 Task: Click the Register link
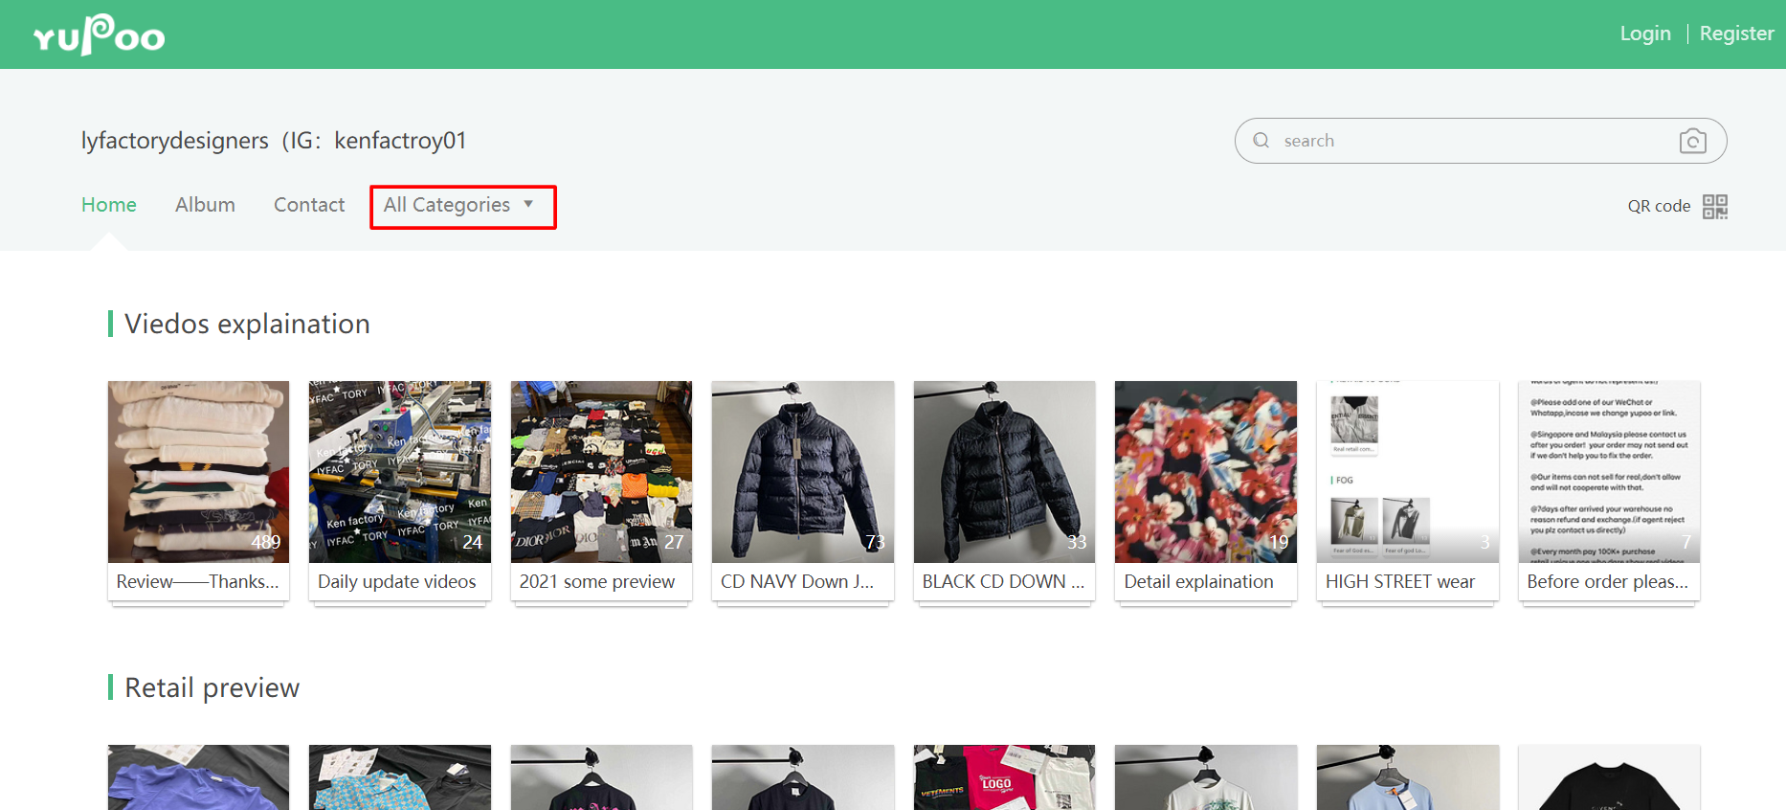(x=1736, y=34)
